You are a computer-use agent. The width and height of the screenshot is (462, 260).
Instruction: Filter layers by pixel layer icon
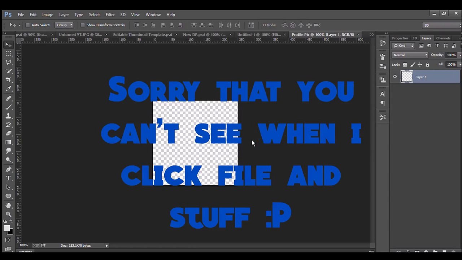click(421, 45)
